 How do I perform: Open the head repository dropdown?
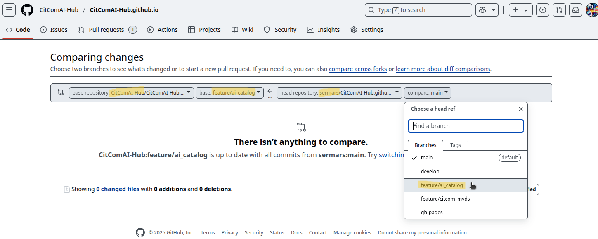click(x=339, y=93)
